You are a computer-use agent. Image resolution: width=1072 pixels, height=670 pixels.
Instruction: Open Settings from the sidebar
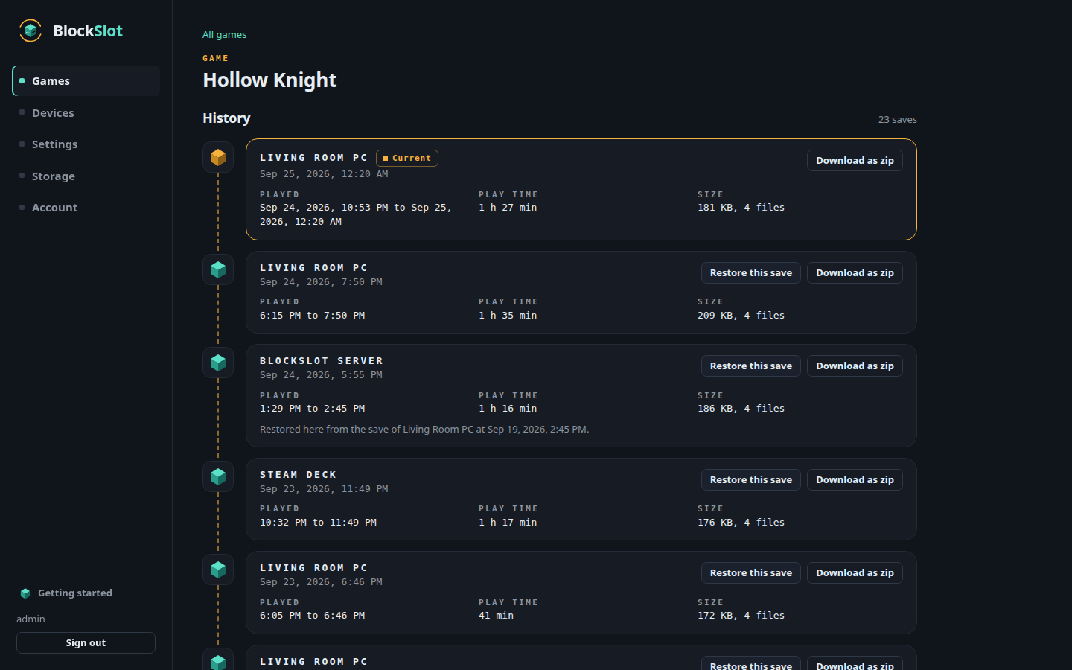86,144
